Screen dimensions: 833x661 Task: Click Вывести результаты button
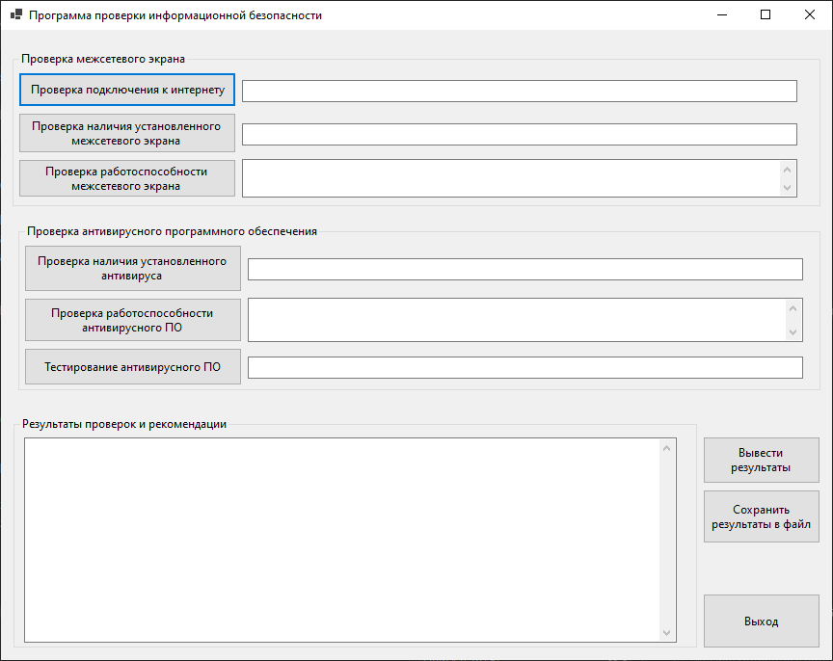tap(762, 461)
